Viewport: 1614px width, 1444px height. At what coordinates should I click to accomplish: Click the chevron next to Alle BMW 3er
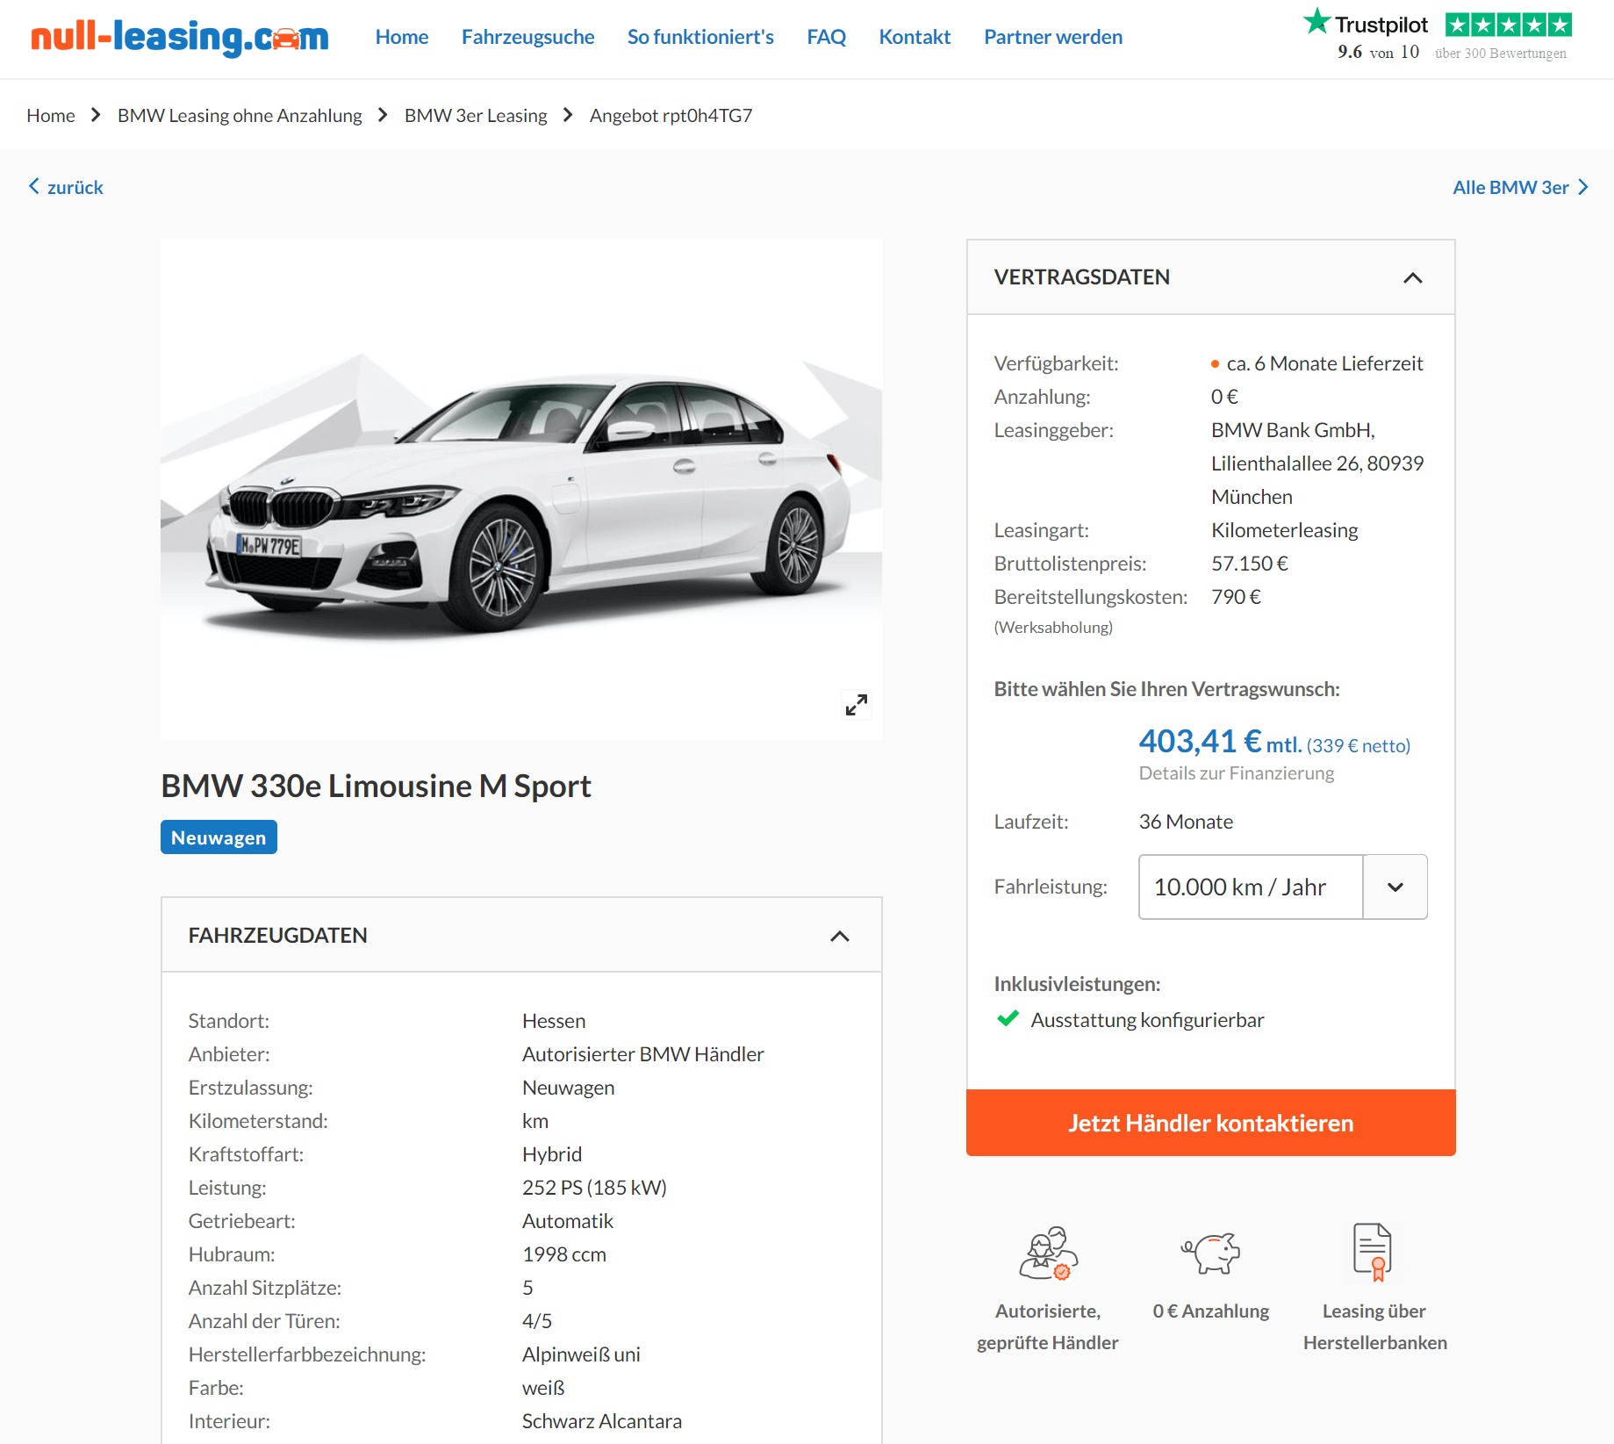(x=1583, y=187)
